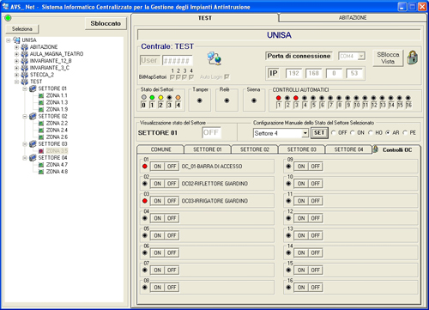Switch to the COMUNE tab

point(160,149)
